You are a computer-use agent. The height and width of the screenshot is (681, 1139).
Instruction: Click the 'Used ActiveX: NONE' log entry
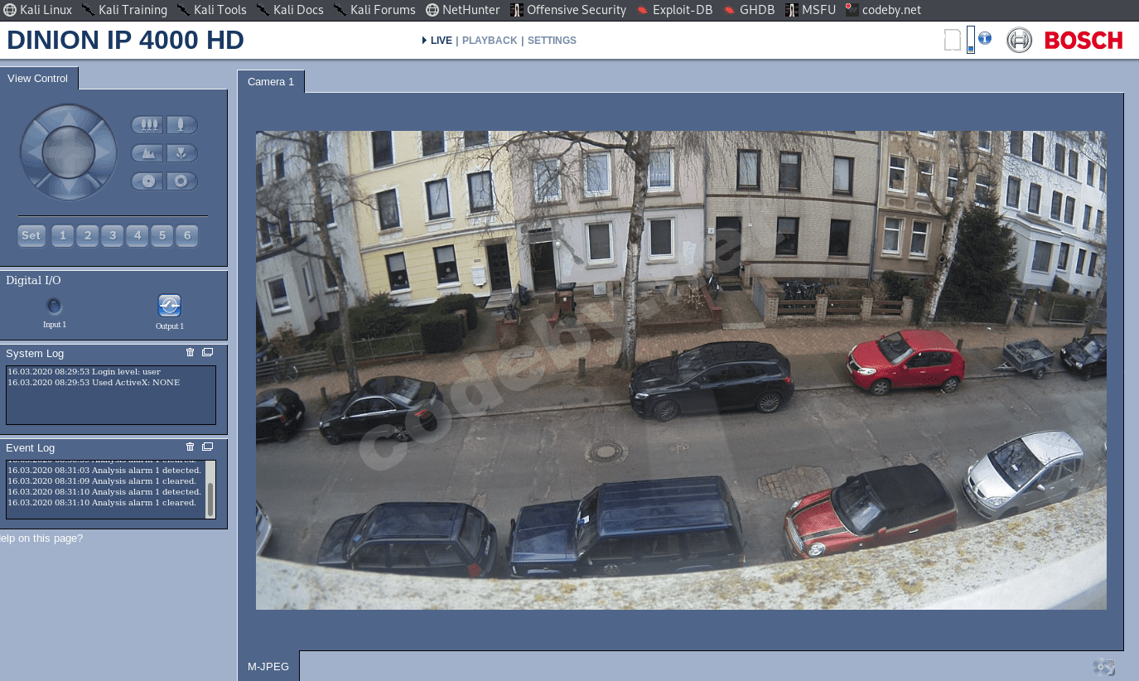click(x=94, y=383)
